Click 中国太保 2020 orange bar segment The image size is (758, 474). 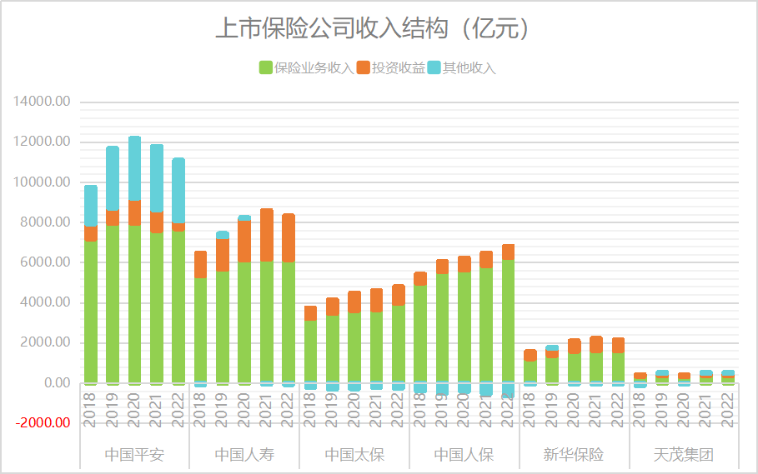coord(354,302)
